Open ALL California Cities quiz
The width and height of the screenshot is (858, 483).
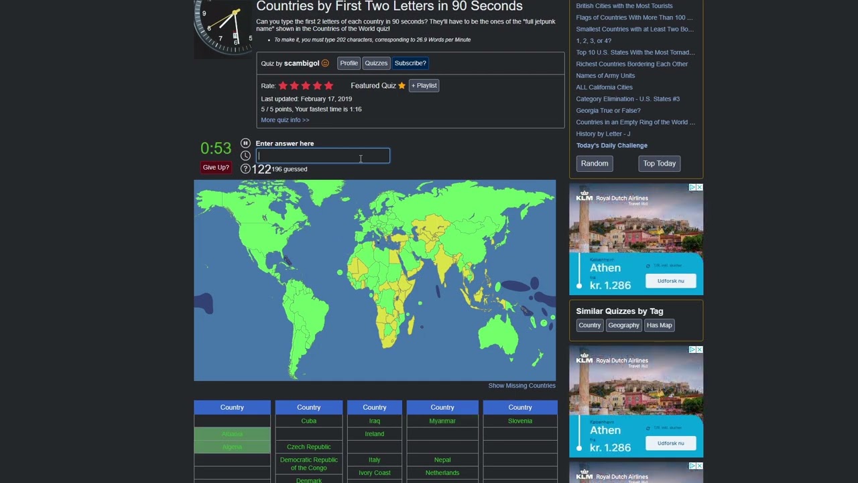[604, 87]
